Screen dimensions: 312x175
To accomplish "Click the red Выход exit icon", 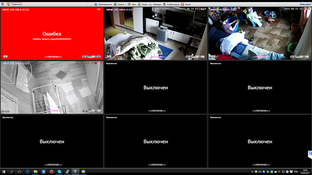I will (x=182, y=4).
